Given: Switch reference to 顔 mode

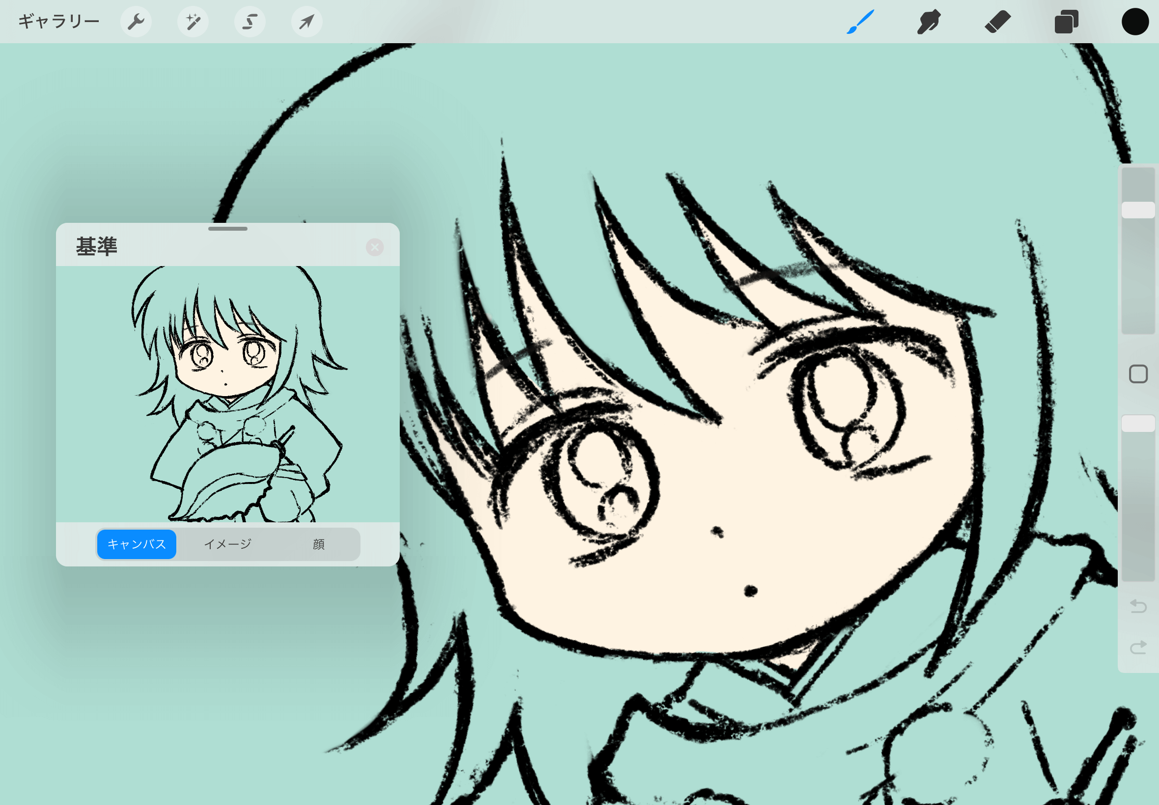Looking at the screenshot, I should 318,544.
